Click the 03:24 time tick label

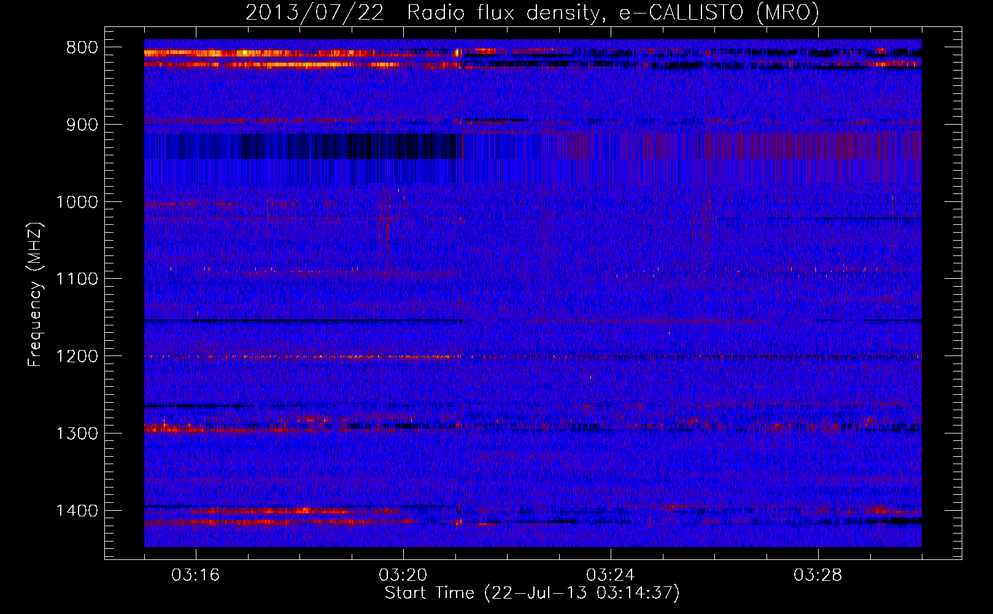click(611, 575)
